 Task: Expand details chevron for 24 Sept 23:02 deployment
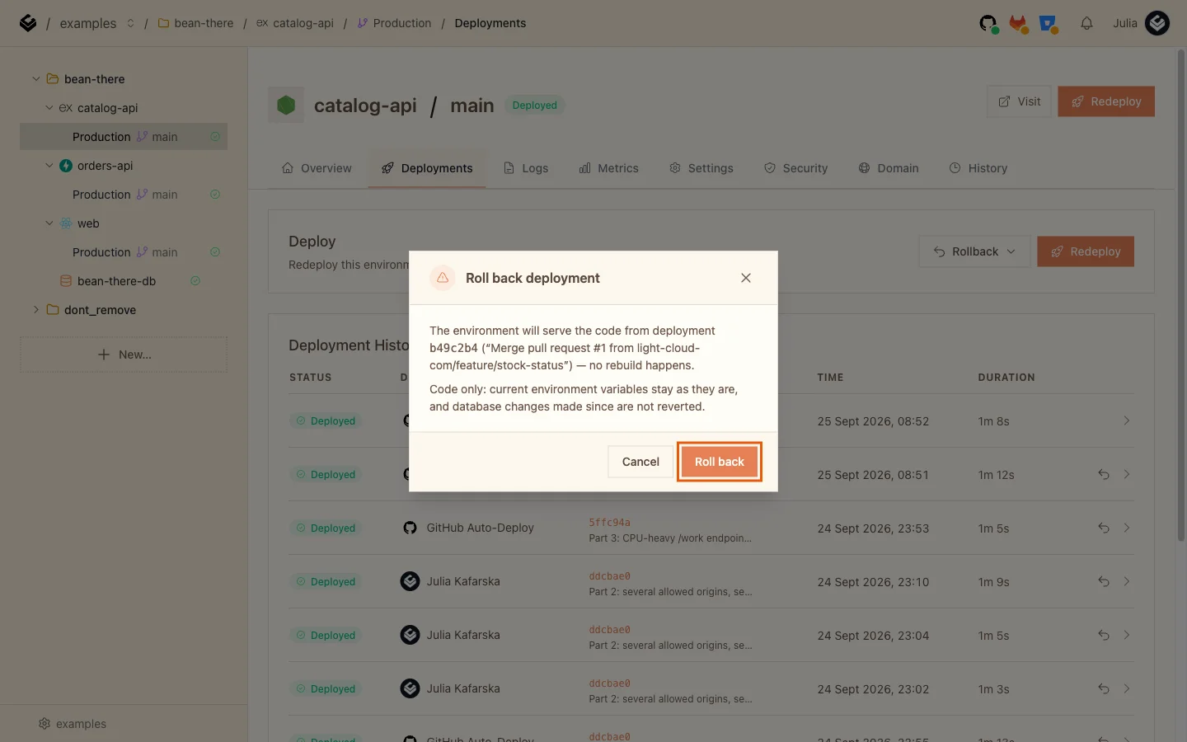[x=1127, y=688]
